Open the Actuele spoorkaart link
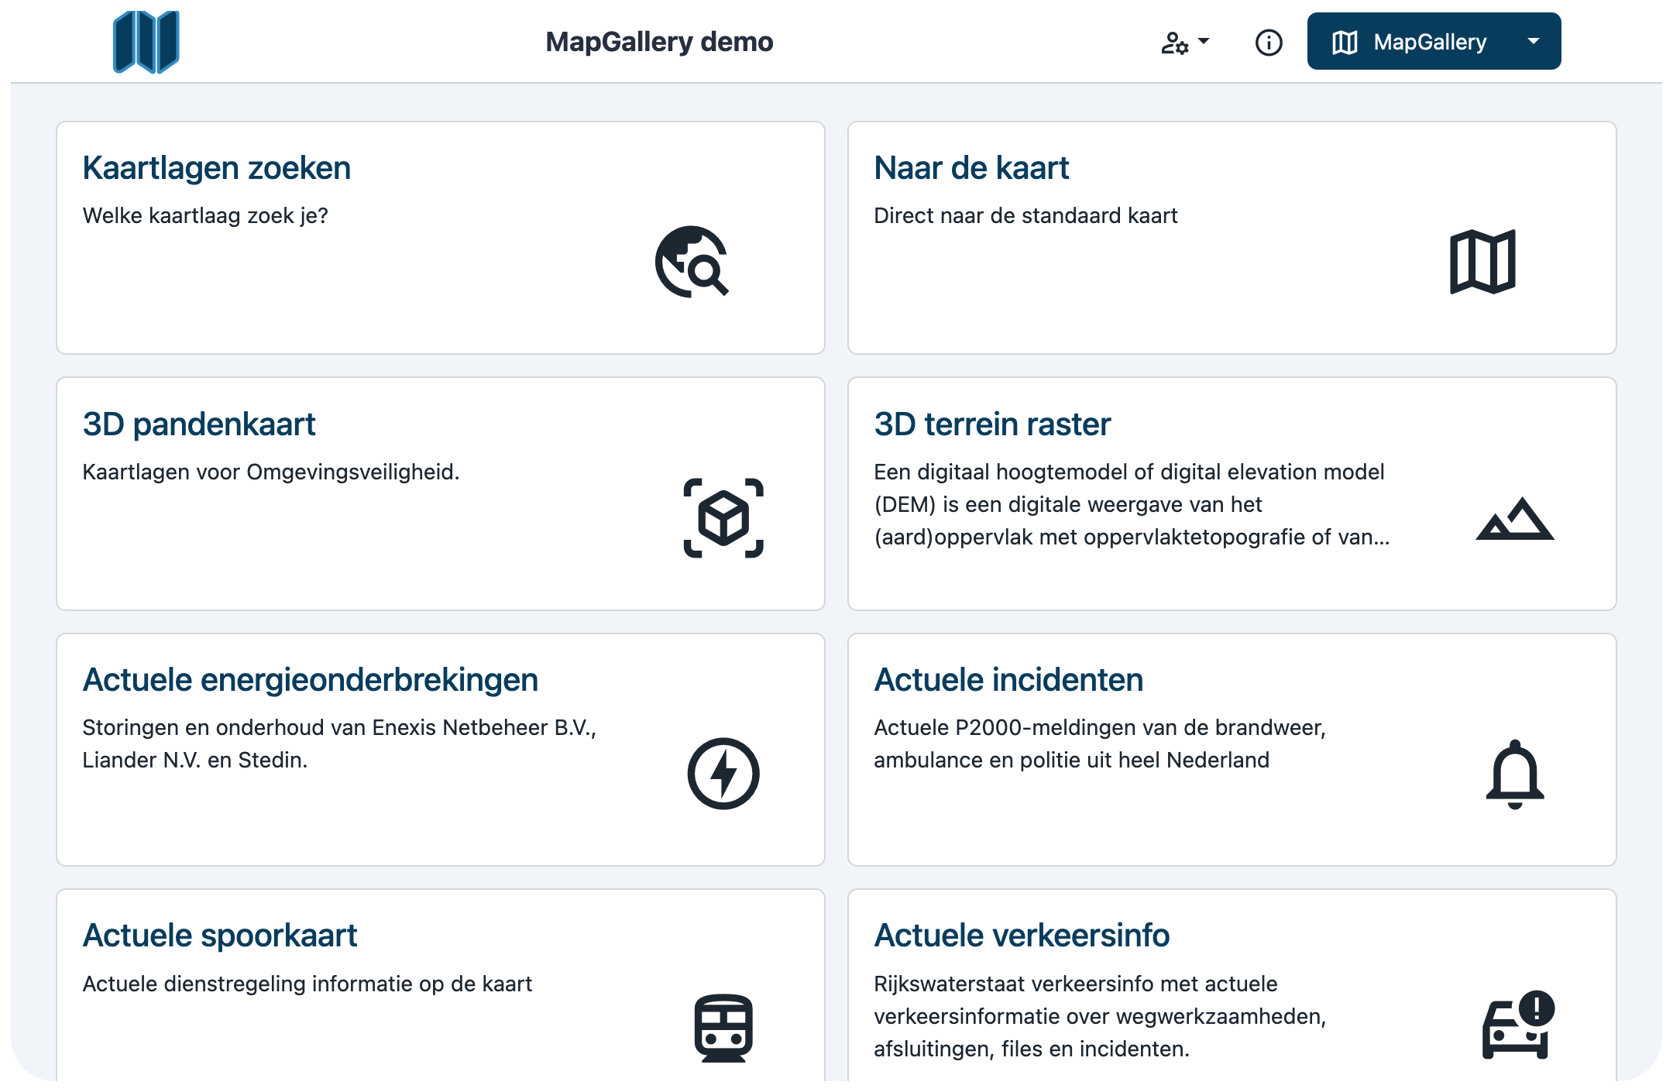Viewport: 1673px width, 1092px height. tap(220, 936)
